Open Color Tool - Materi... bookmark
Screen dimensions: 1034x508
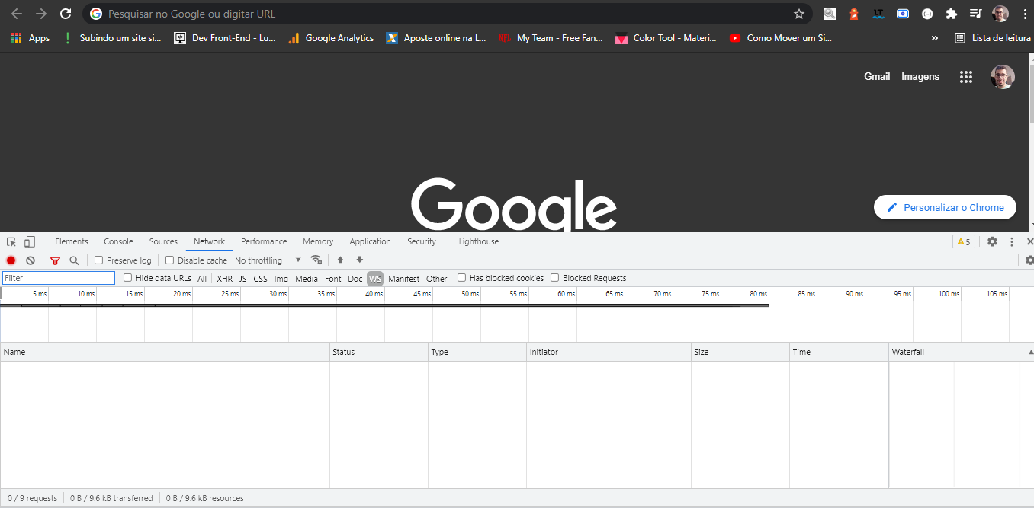point(666,38)
